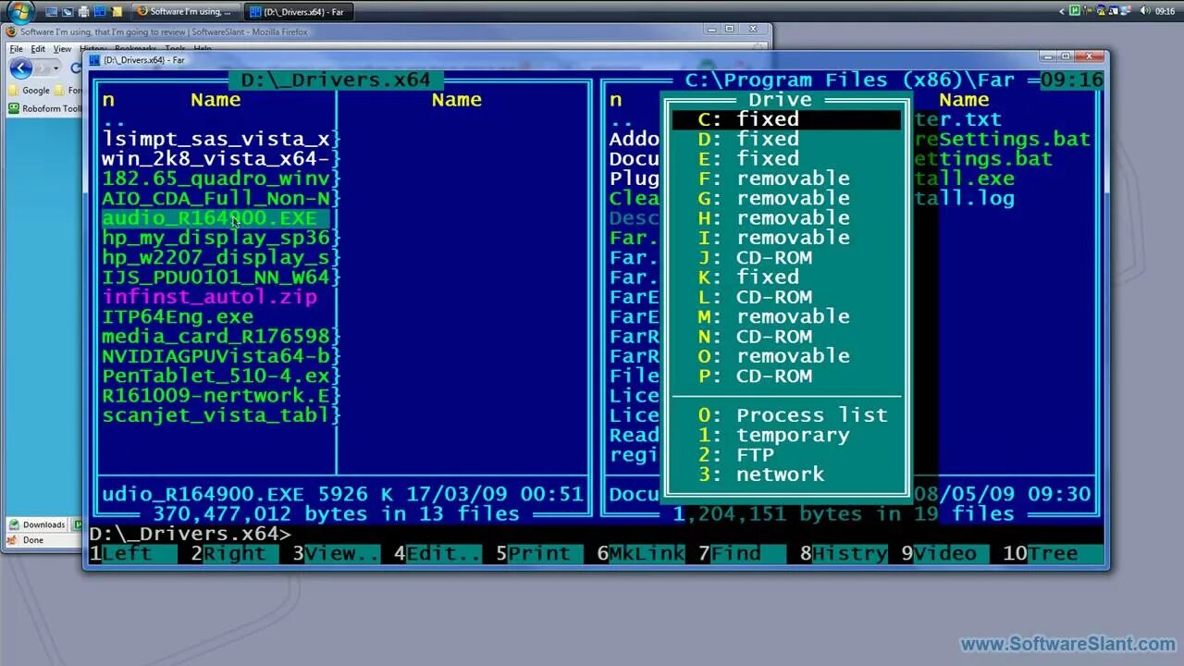Launch the printer icon in quick launch
This screenshot has width=1184, height=666.
(x=84, y=12)
